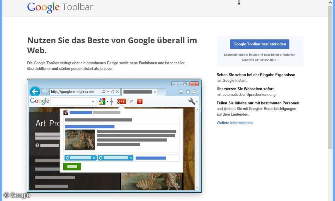Image resolution: width=335 pixels, height=201 pixels.
Task: Click the Art Pro heading on illustrated page
Action: 48,123
